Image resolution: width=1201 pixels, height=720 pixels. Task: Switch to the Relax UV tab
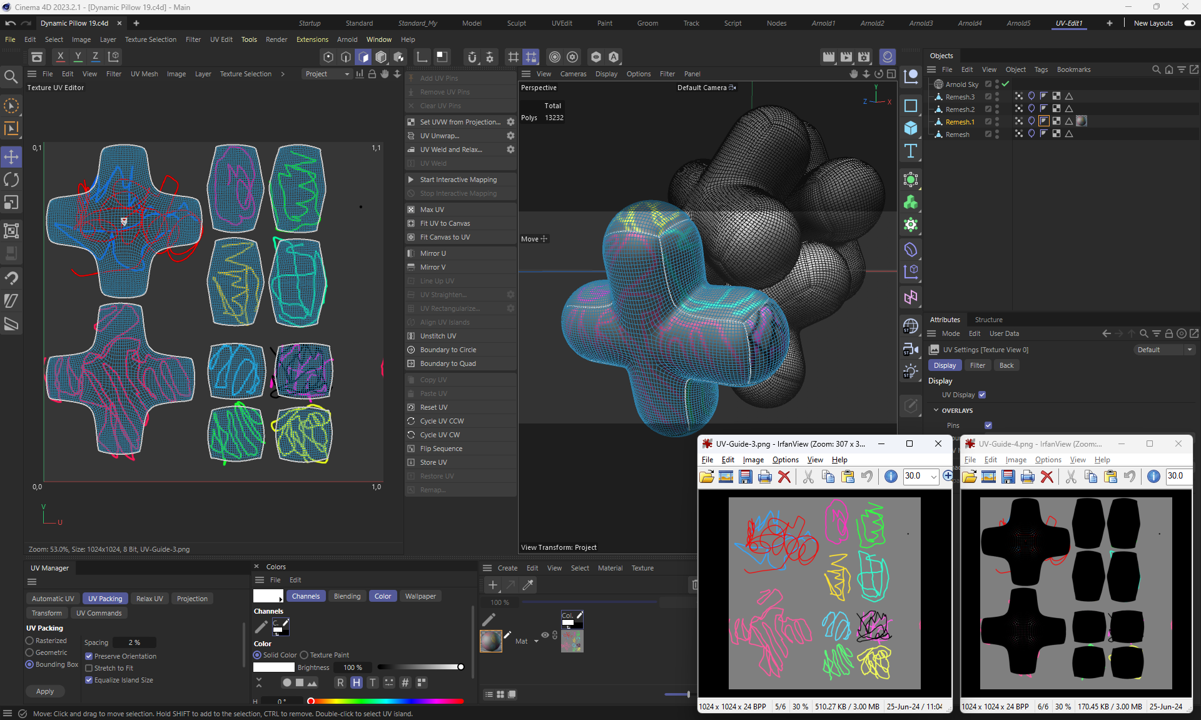coord(149,599)
